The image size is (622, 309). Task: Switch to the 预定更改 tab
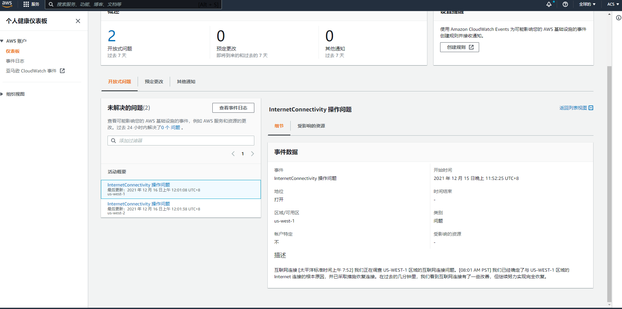pos(154,82)
